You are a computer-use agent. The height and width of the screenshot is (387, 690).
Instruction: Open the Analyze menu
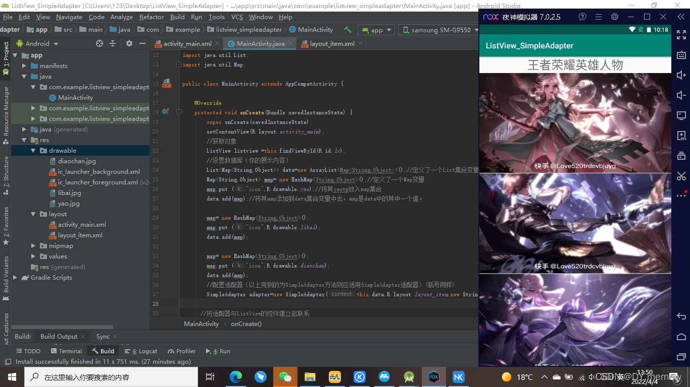[122, 17]
